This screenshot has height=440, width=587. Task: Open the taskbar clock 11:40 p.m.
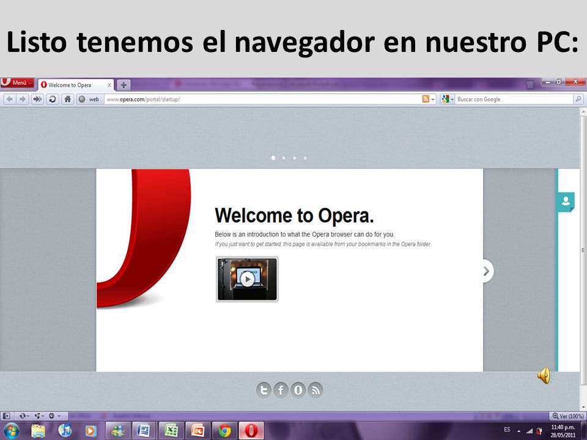tap(563, 431)
